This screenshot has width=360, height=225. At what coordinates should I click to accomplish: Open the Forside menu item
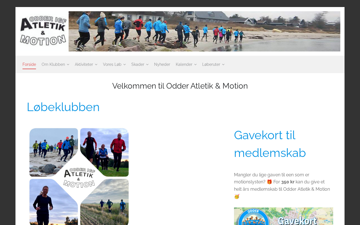29,64
